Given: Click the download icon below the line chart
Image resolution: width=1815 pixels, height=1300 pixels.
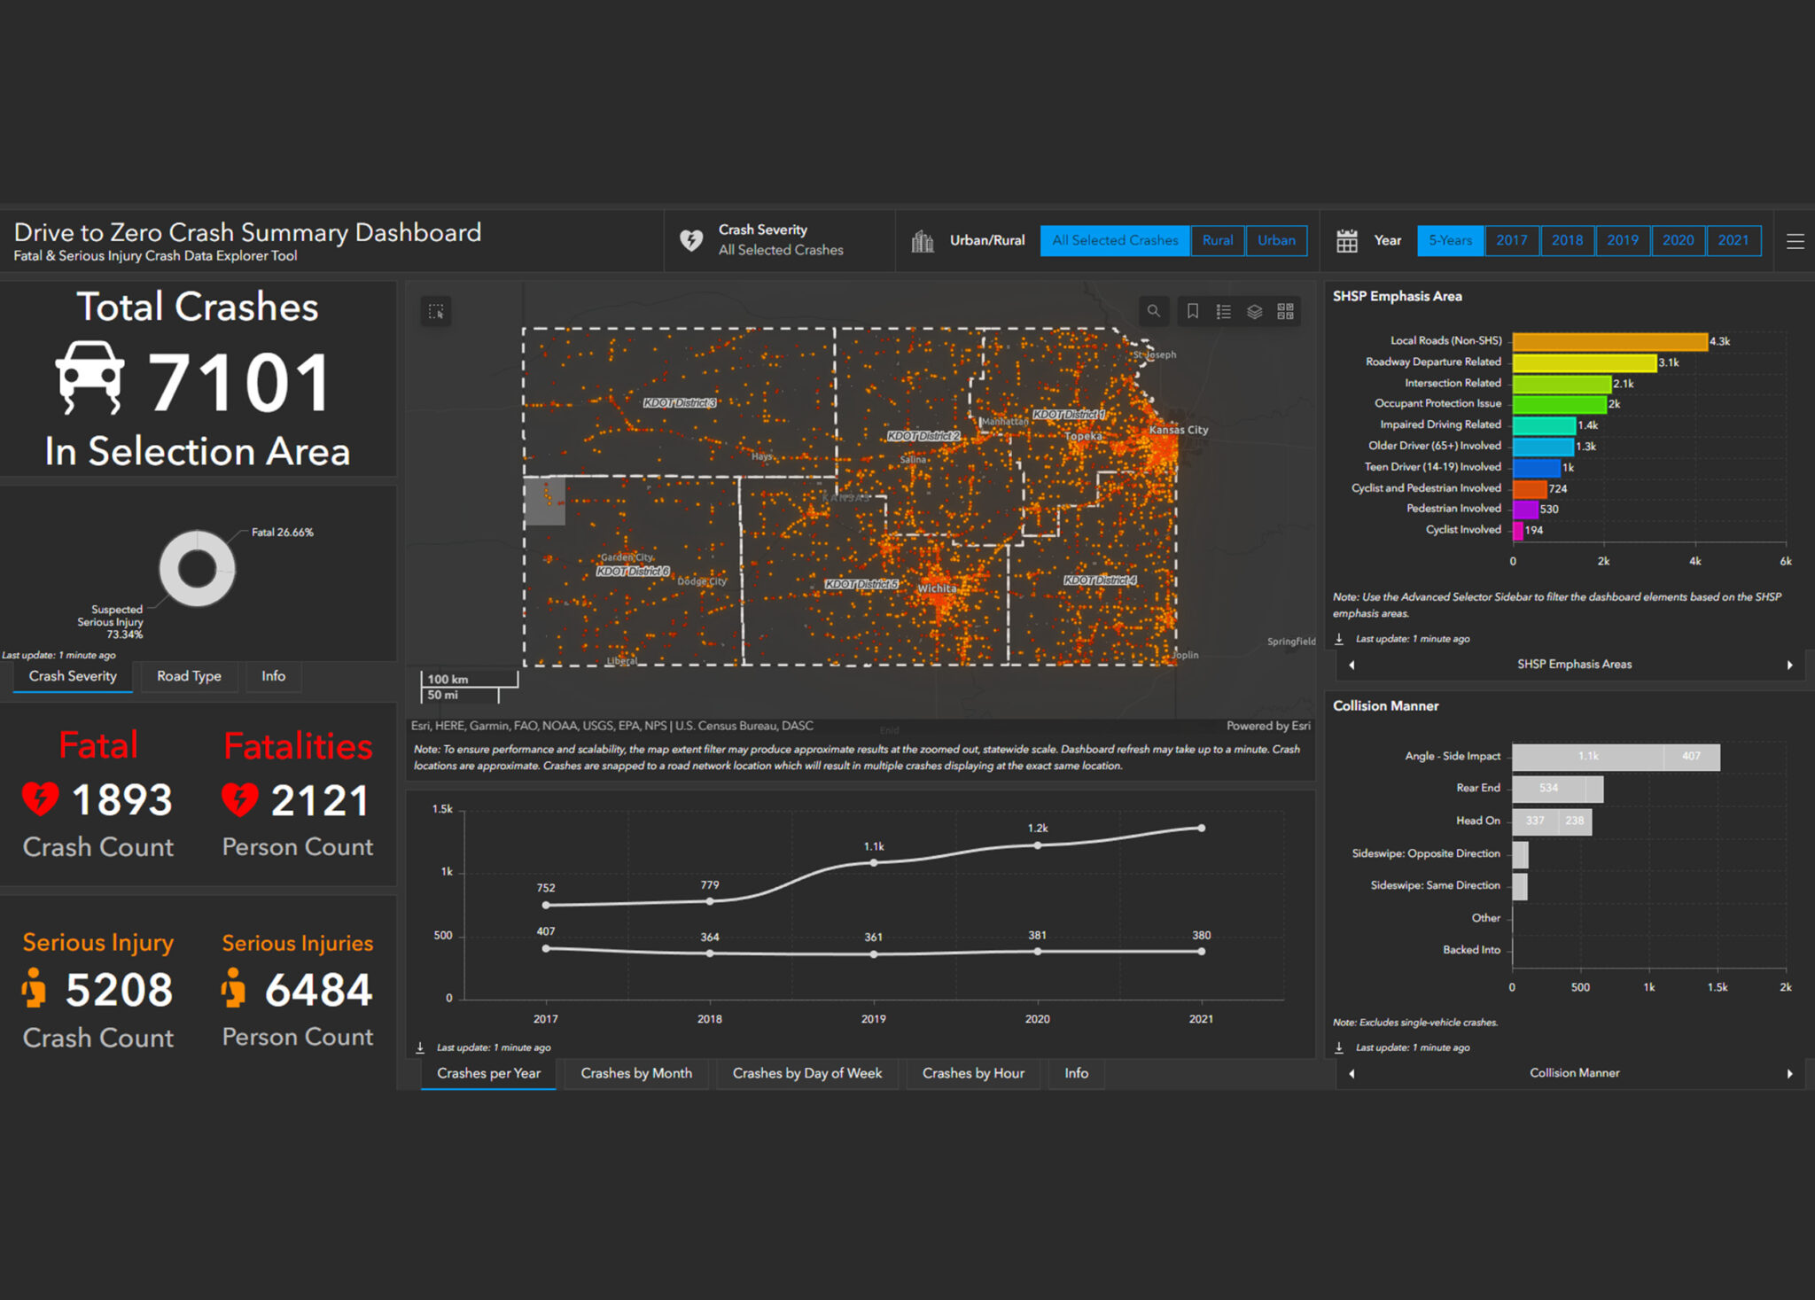Looking at the screenshot, I should [419, 1047].
